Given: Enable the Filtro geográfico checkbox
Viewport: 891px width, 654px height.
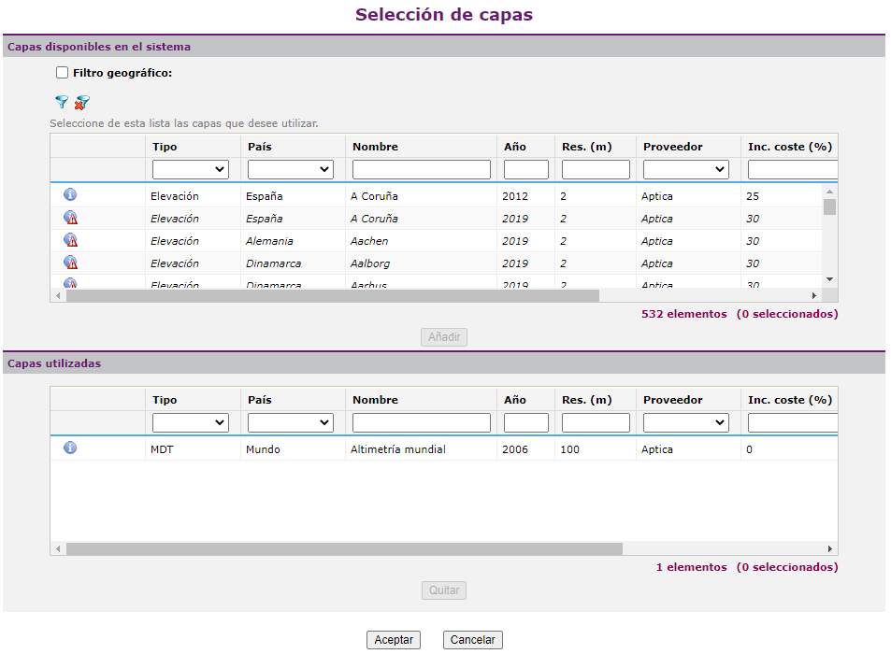Looking at the screenshot, I should pos(62,73).
